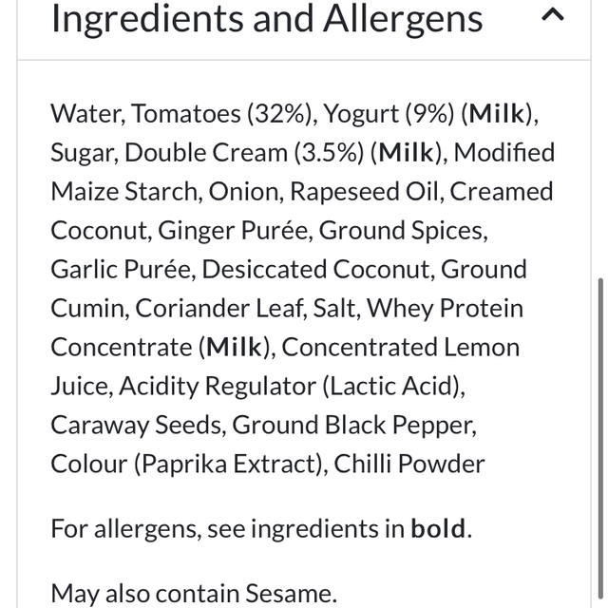This screenshot has width=608, height=608.
Task: Click the bold Milk after Yogurt
Action: click(499, 114)
